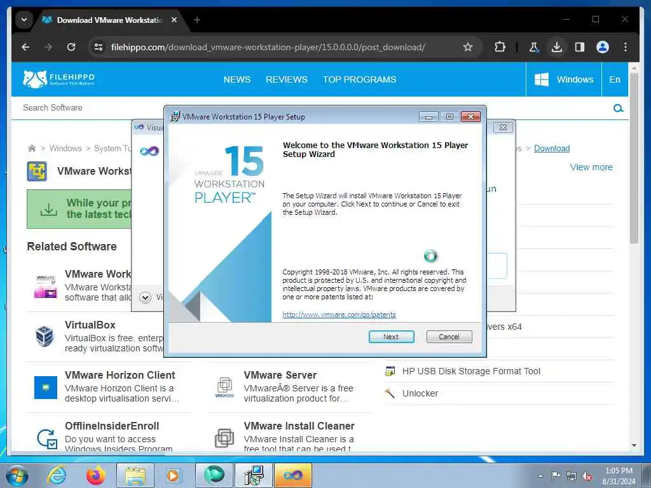Launch Internet Explorer from taskbar
The width and height of the screenshot is (651, 488).
pyautogui.click(x=56, y=475)
